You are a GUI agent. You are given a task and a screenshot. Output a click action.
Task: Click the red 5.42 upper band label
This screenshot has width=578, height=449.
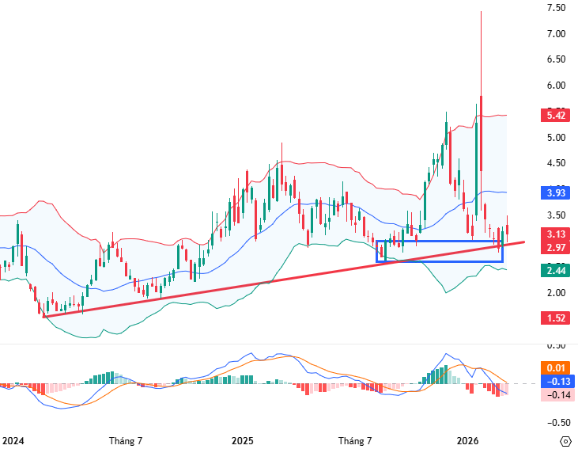point(554,116)
